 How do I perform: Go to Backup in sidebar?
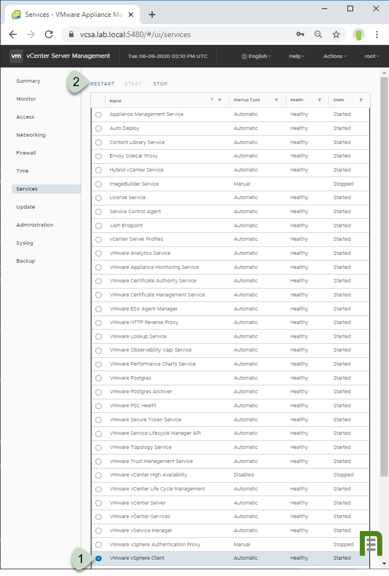[x=26, y=261]
